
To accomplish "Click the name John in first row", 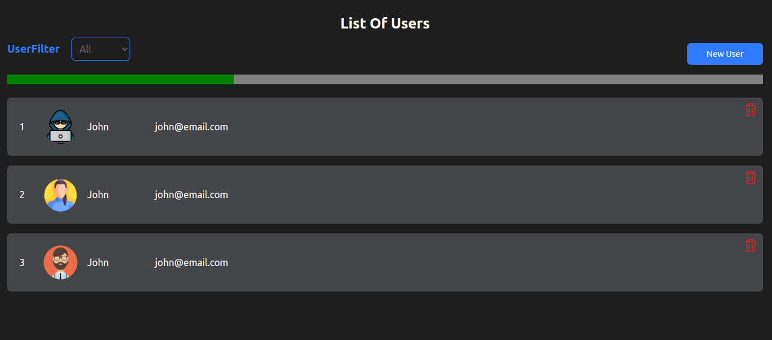I will (x=98, y=127).
